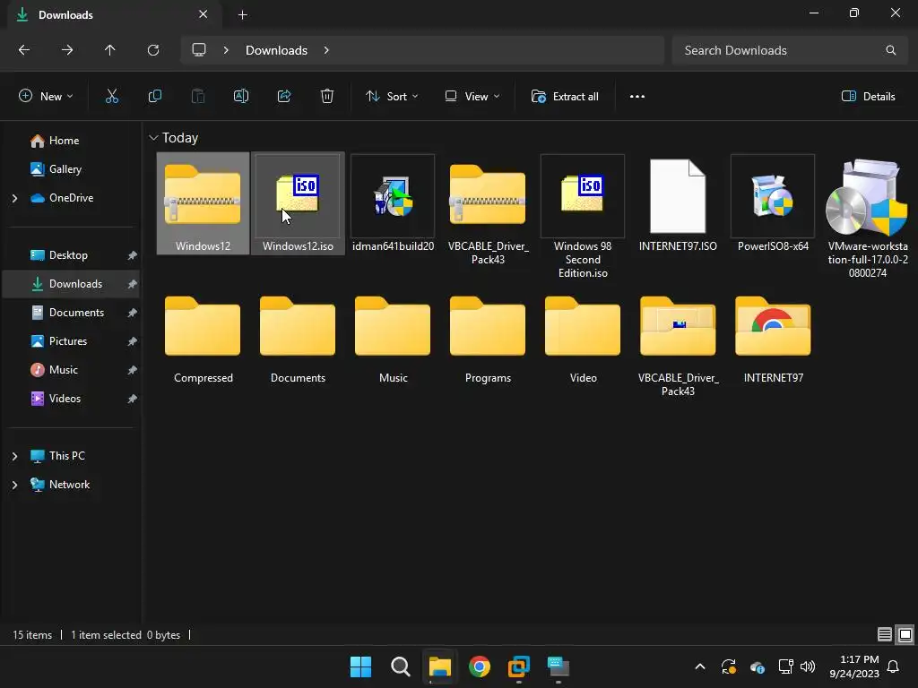This screenshot has height=688, width=918.
Task: Open the New dropdown menu
Action: click(46, 97)
